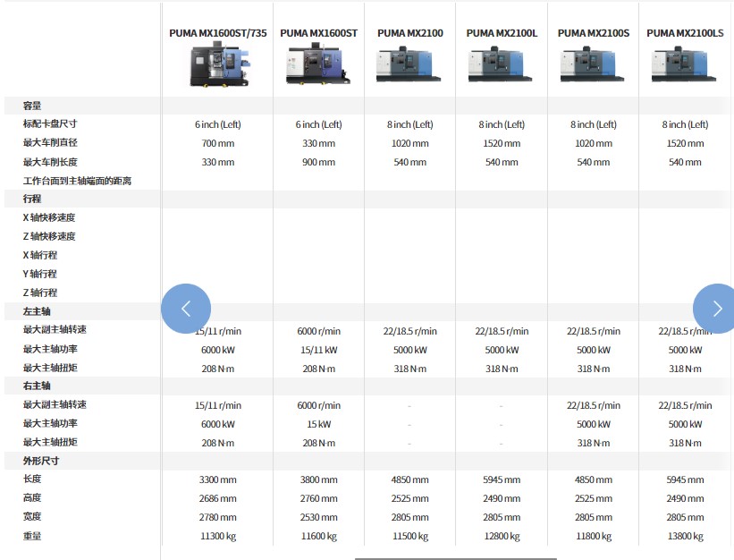
Task: Click the 2760 mm height value
Action: (x=319, y=498)
